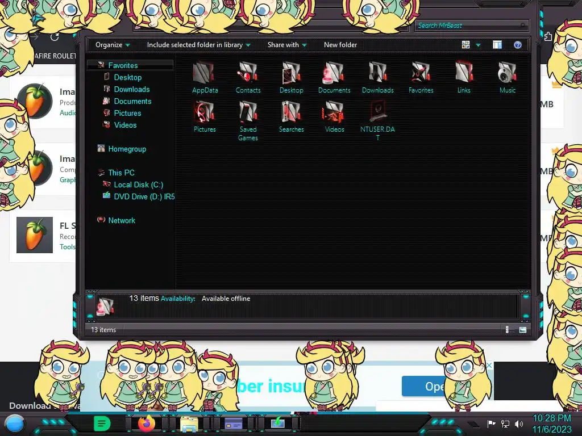Open Firefox from the taskbar
The width and height of the screenshot is (582, 436).
pos(147,424)
